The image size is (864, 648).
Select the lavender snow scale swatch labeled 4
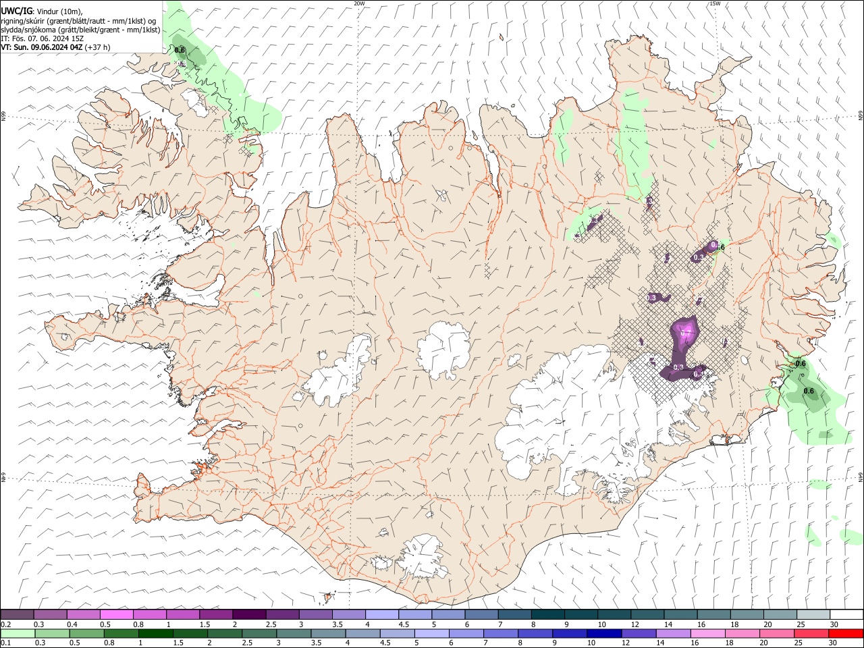pyautogui.click(x=381, y=615)
